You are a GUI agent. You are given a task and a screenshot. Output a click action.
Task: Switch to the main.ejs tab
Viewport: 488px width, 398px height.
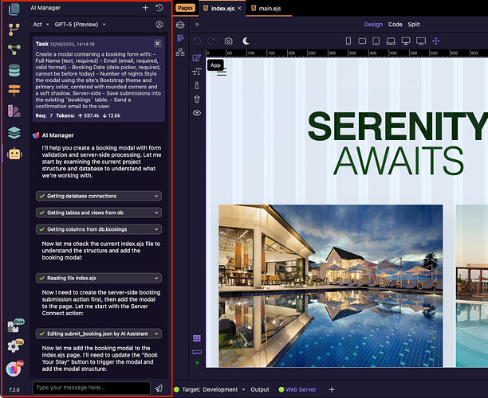270,8
